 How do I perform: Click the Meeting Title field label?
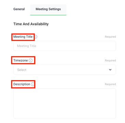click(x=23, y=37)
